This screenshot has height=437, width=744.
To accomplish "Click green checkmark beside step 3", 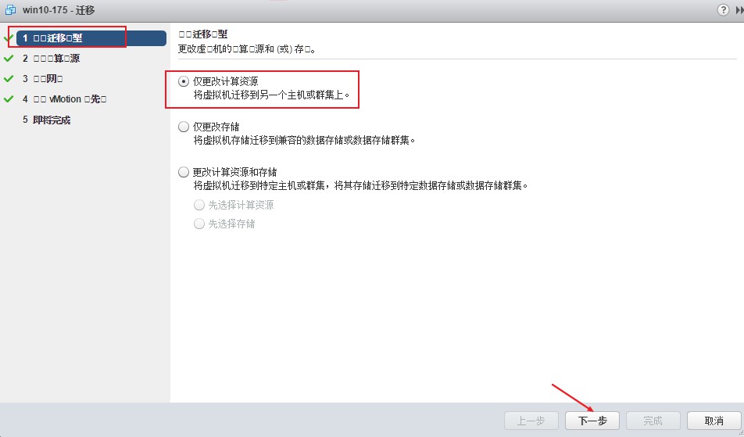I will (x=9, y=79).
